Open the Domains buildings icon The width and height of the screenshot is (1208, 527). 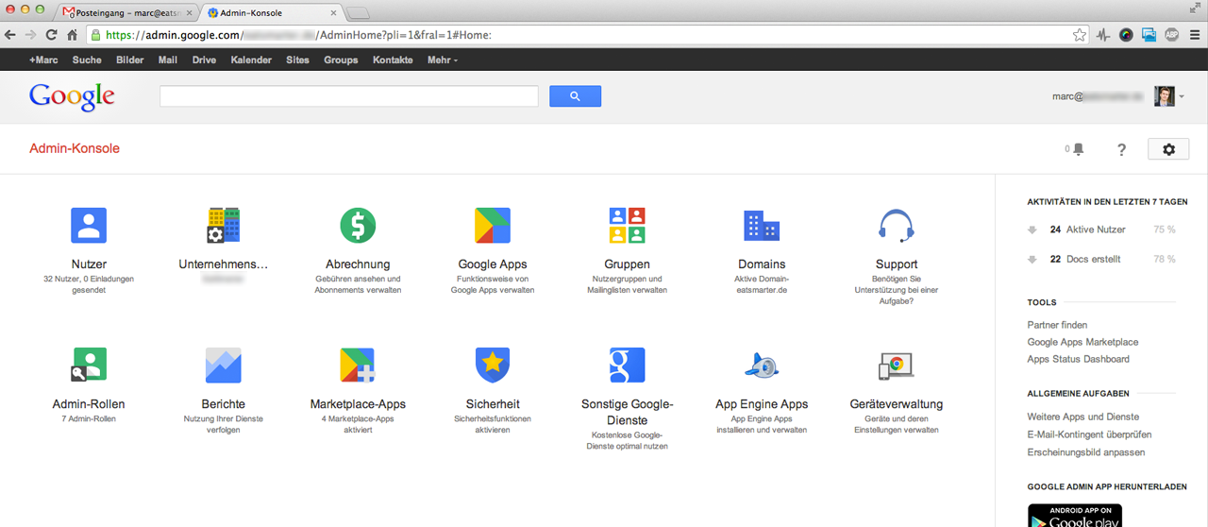pos(762,226)
